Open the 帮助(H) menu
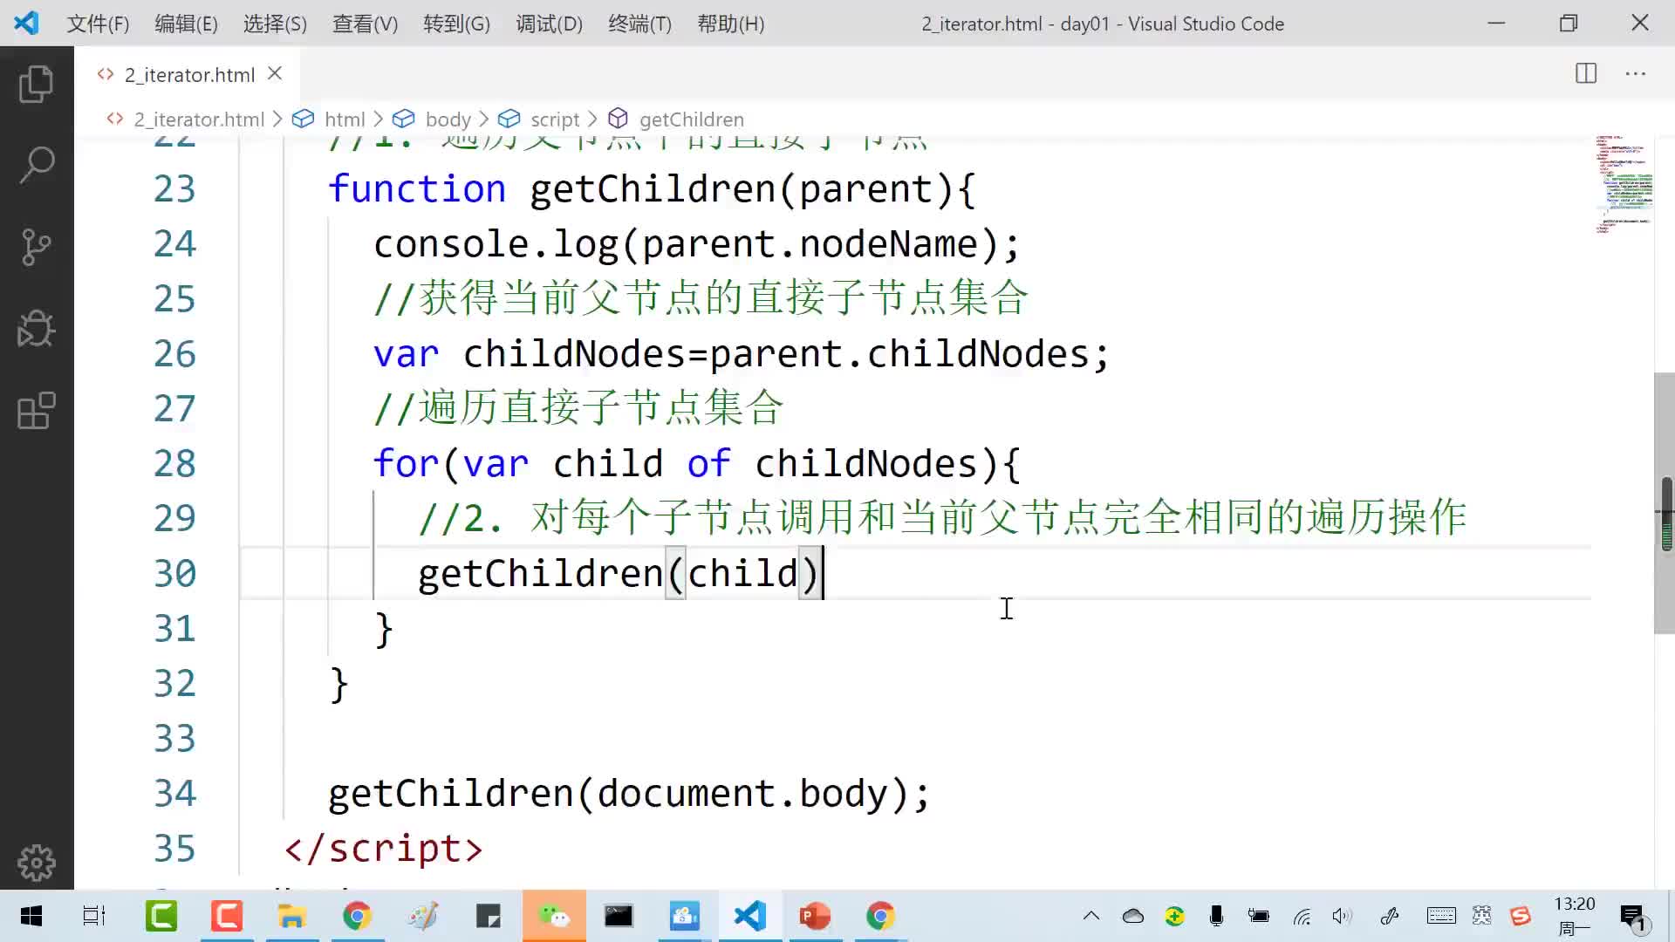 pyautogui.click(x=730, y=24)
